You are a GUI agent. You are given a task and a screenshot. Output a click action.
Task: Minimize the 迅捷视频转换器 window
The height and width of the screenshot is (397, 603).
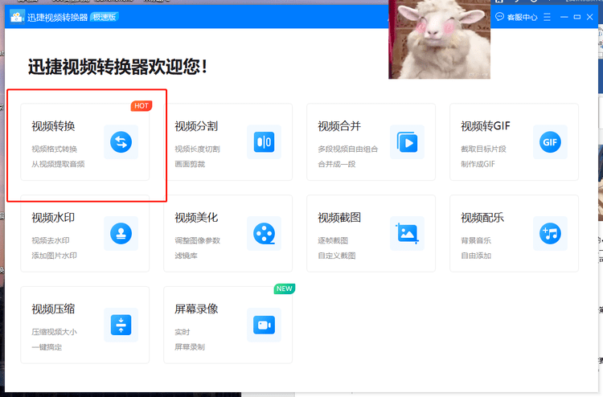pos(564,17)
